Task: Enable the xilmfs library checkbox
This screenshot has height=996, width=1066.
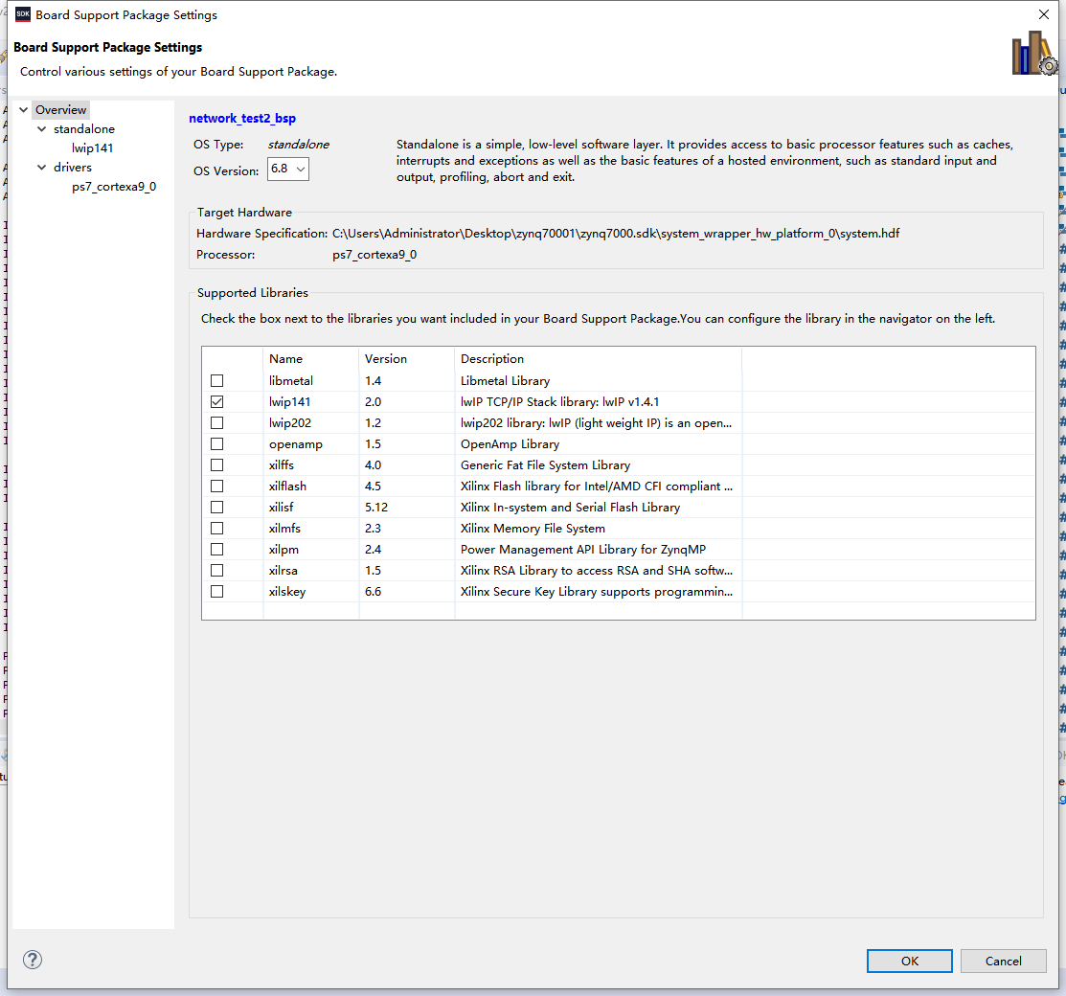Action: (x=216, y=529)
